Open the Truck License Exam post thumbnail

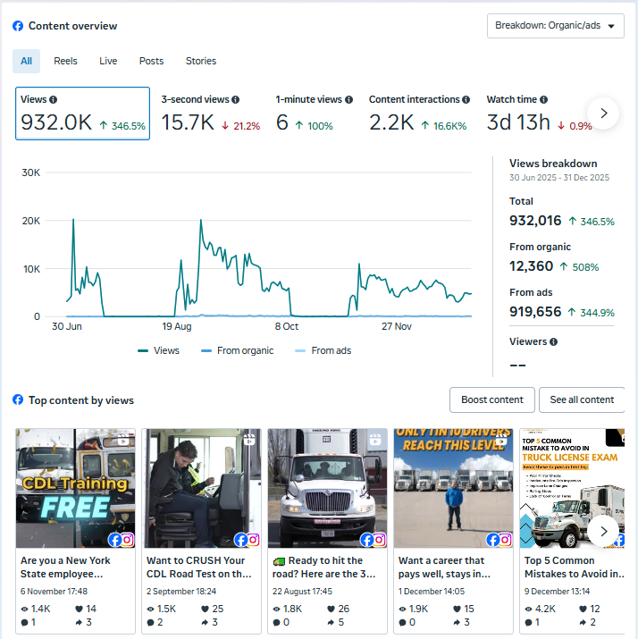[573, 488]
